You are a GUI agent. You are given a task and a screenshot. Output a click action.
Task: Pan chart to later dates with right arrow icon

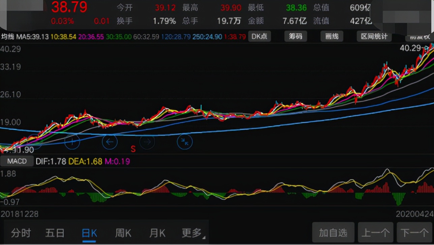point(147,142)
